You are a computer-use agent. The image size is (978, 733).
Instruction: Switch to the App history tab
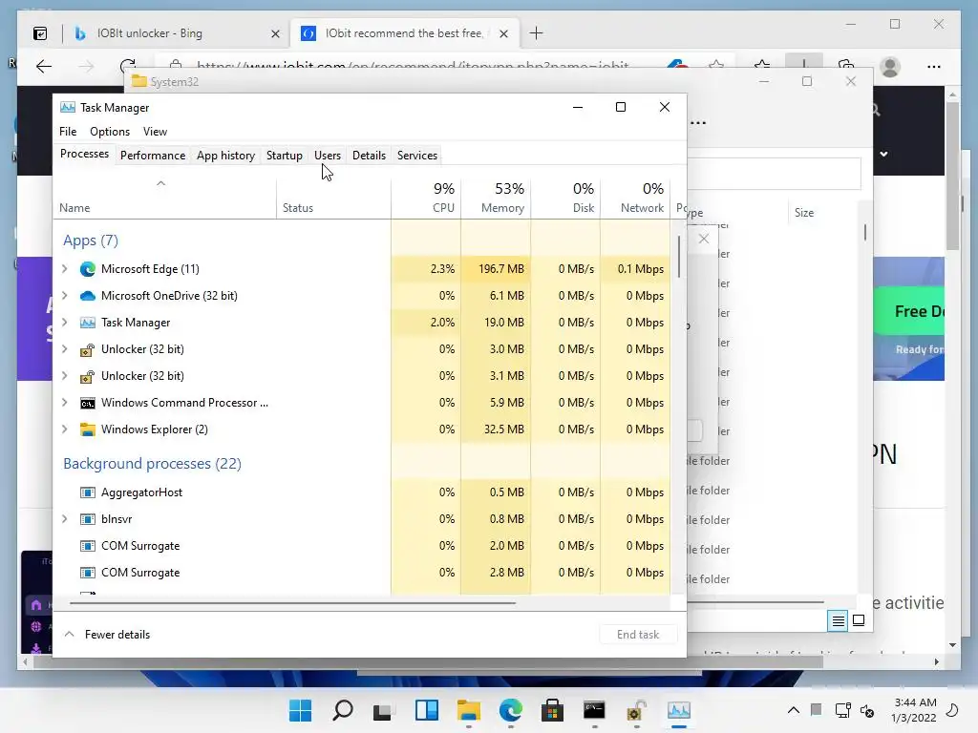pyautogui.click(x=225, y=156)
